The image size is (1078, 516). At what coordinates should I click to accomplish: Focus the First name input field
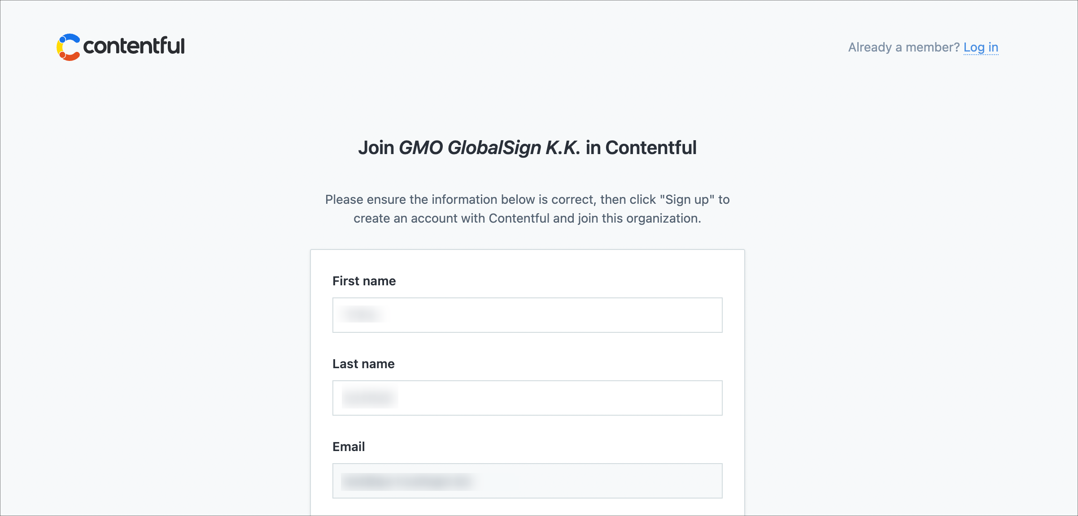click(527, 315)
